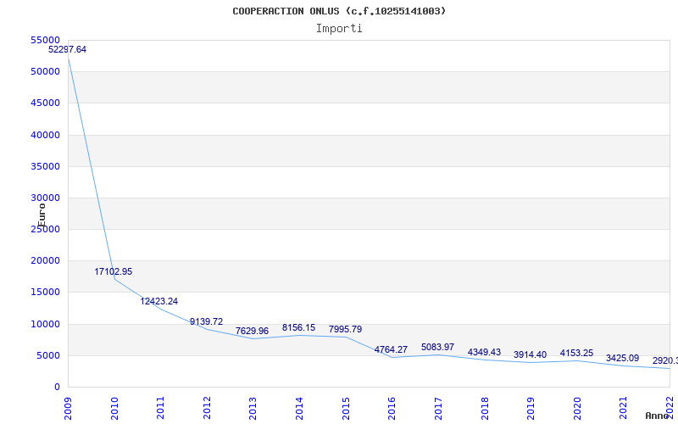
Task: Click the Anno x-axis label
Action: pos(658,416)
